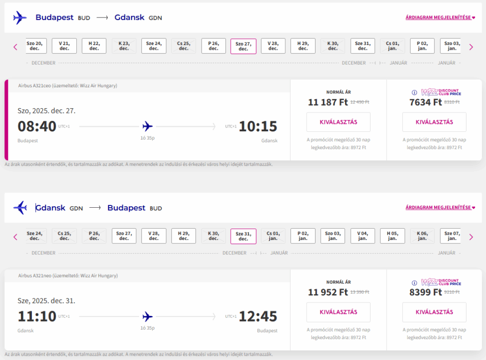Expand the outbound Árdiagram megjelenítése price chart
Viewport: 486px width, 360px height.
click(x=440, y=18)
